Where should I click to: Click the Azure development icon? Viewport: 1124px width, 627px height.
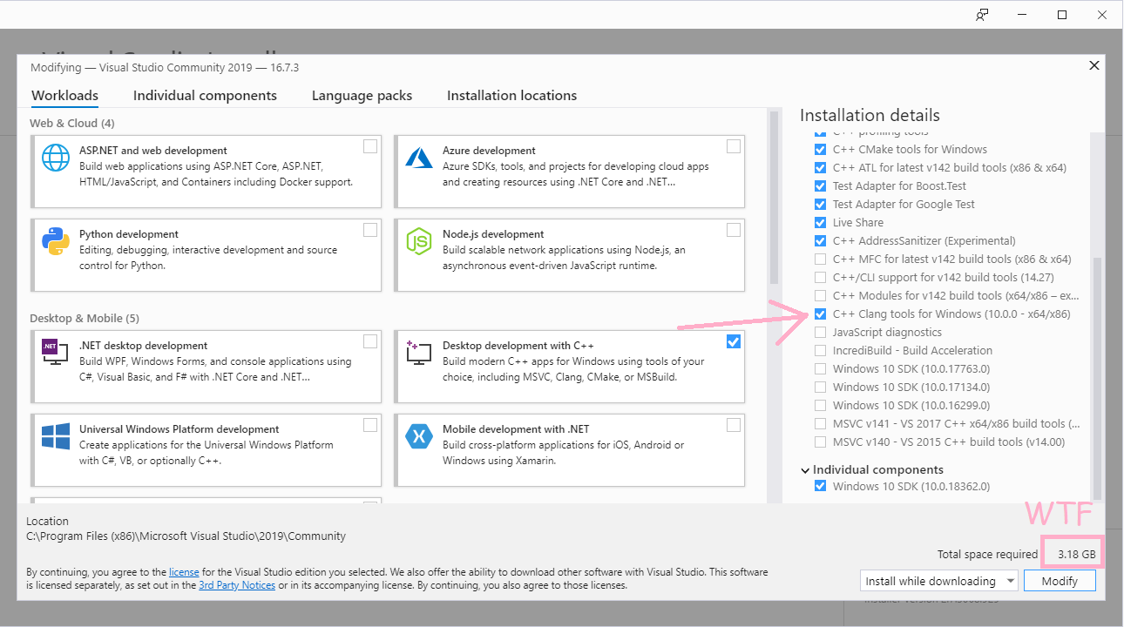(x=419, y=158)
